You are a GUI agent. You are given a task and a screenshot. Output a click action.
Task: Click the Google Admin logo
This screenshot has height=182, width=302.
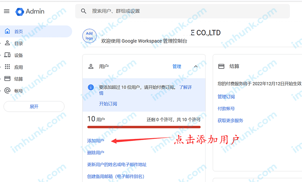click(x=30, y=11)
